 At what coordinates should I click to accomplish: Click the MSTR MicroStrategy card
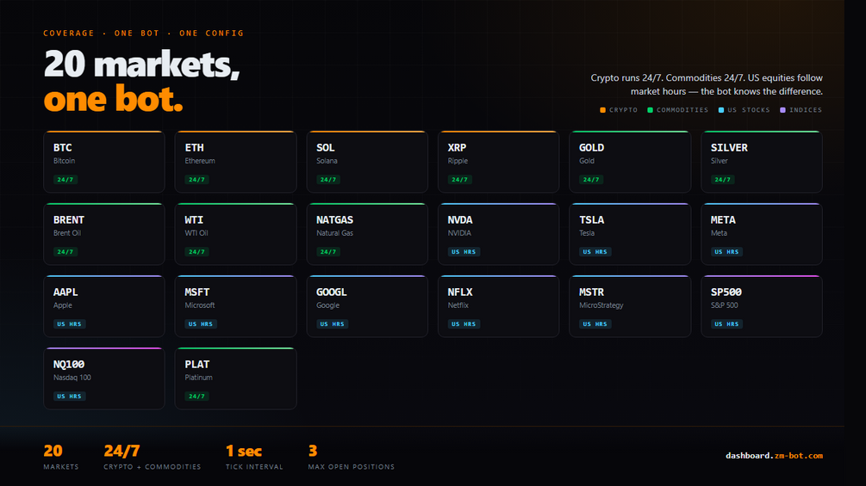(630, 306)
